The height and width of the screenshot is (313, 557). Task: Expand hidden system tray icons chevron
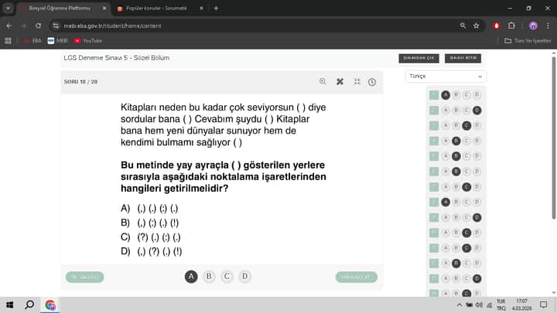(460, 304)
